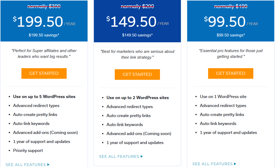
Task: Click the strikethrough normally $399 price
Action: [44, 6]
